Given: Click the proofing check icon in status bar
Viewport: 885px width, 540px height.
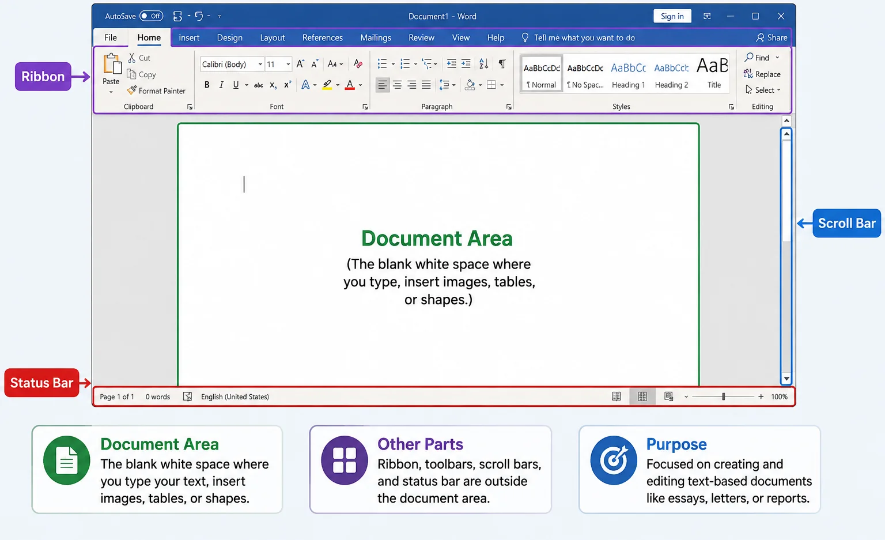Looking at the screenshot, I should point(187,396).
